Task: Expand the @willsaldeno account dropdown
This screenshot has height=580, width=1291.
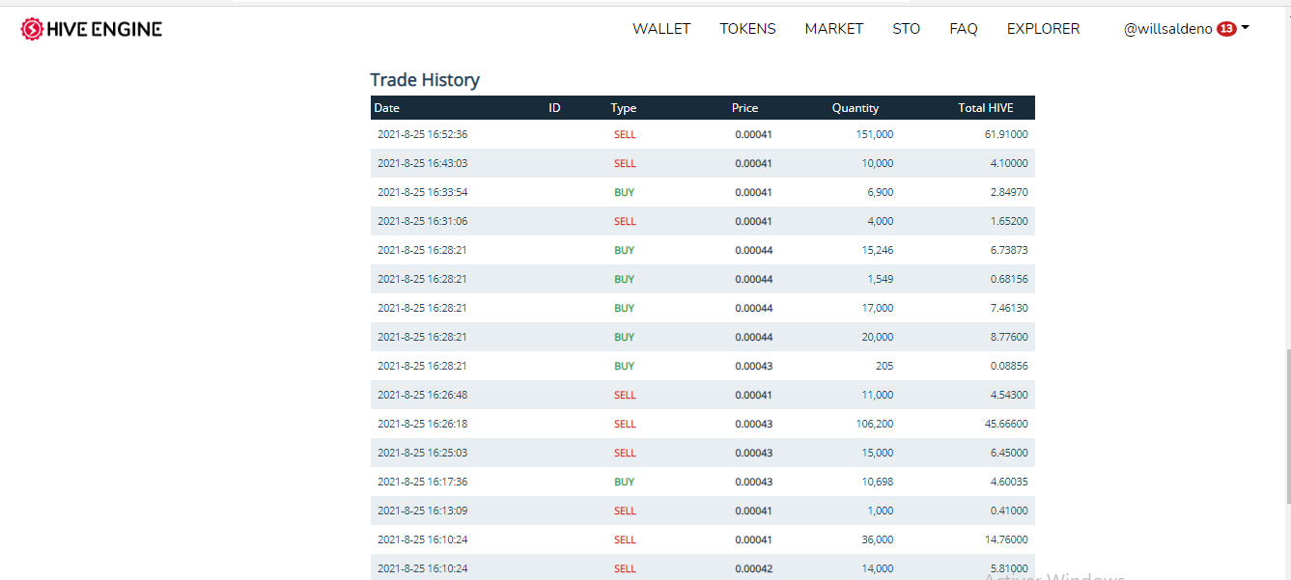Action: click(1187, 29)
